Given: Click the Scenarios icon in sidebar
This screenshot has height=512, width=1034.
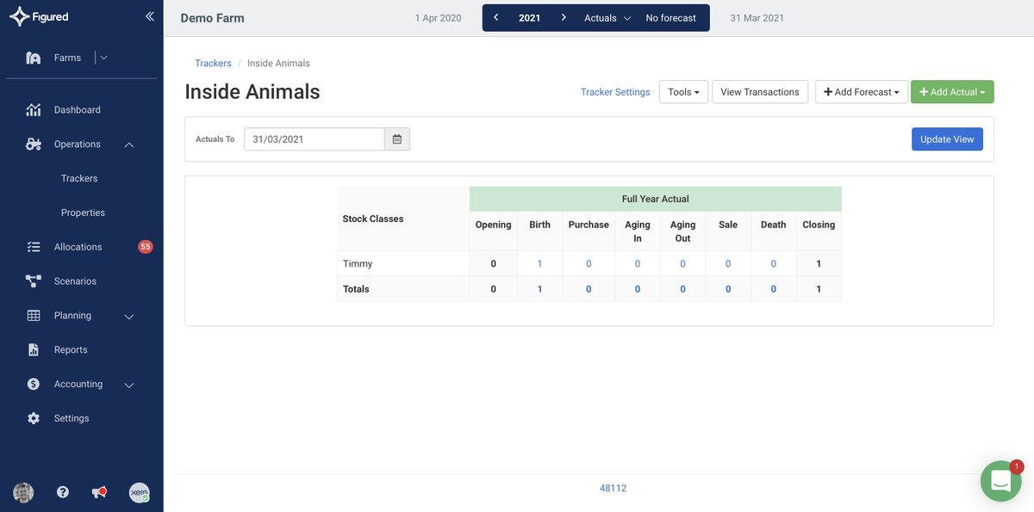Looking at the screenshot, I should pos(34,281).
